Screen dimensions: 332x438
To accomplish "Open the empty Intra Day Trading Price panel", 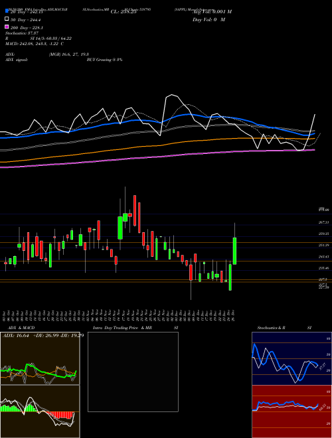I will click(133, 372).
